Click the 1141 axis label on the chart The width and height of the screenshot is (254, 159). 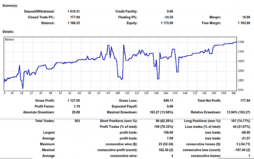click(x=241, y=52)
